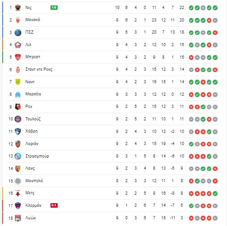Select the Nantes yellow crest
This screenshot has height=226, width=227.
[x=18, y=82]
